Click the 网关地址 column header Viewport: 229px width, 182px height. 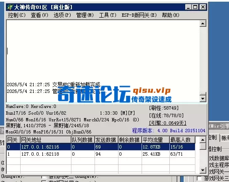(46, 140)
